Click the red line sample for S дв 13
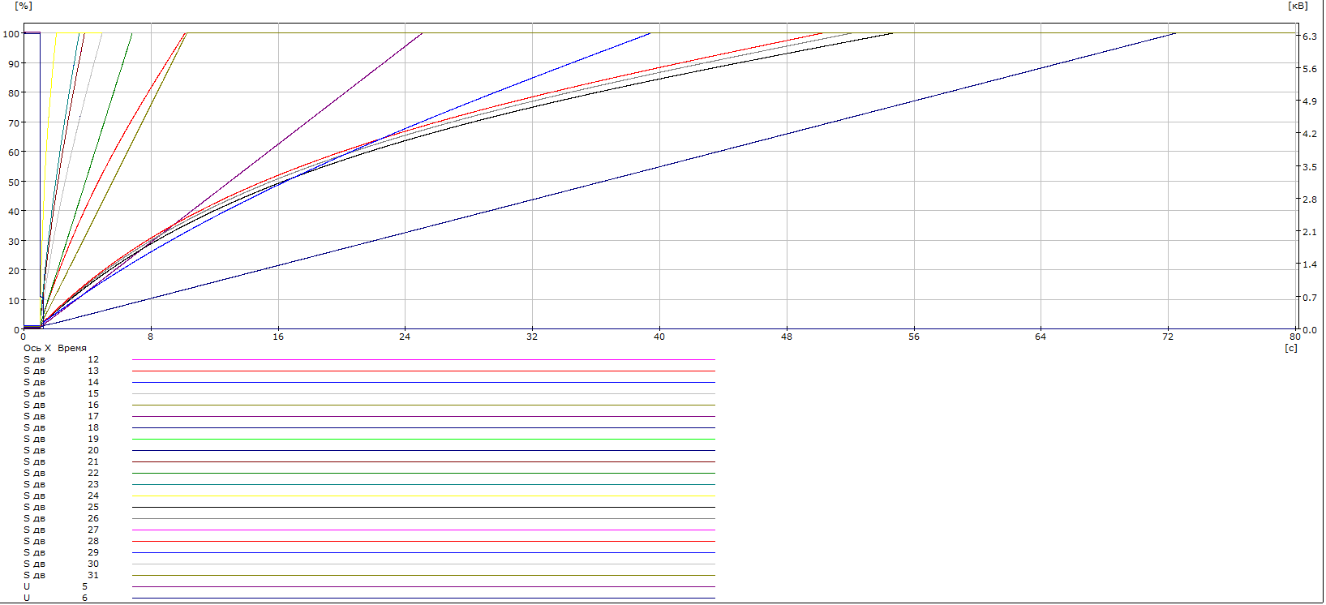Viewport: 1326px width, 605px height. click(x=423, y=371)
